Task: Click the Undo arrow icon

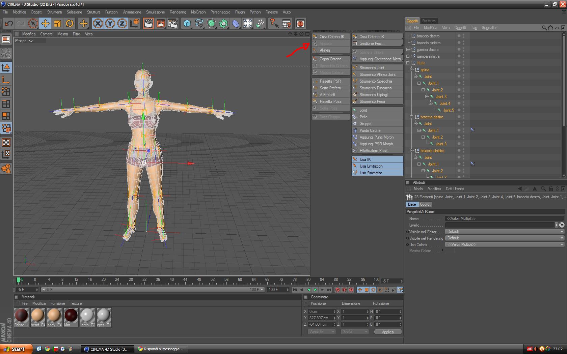Action: point(9,23)
